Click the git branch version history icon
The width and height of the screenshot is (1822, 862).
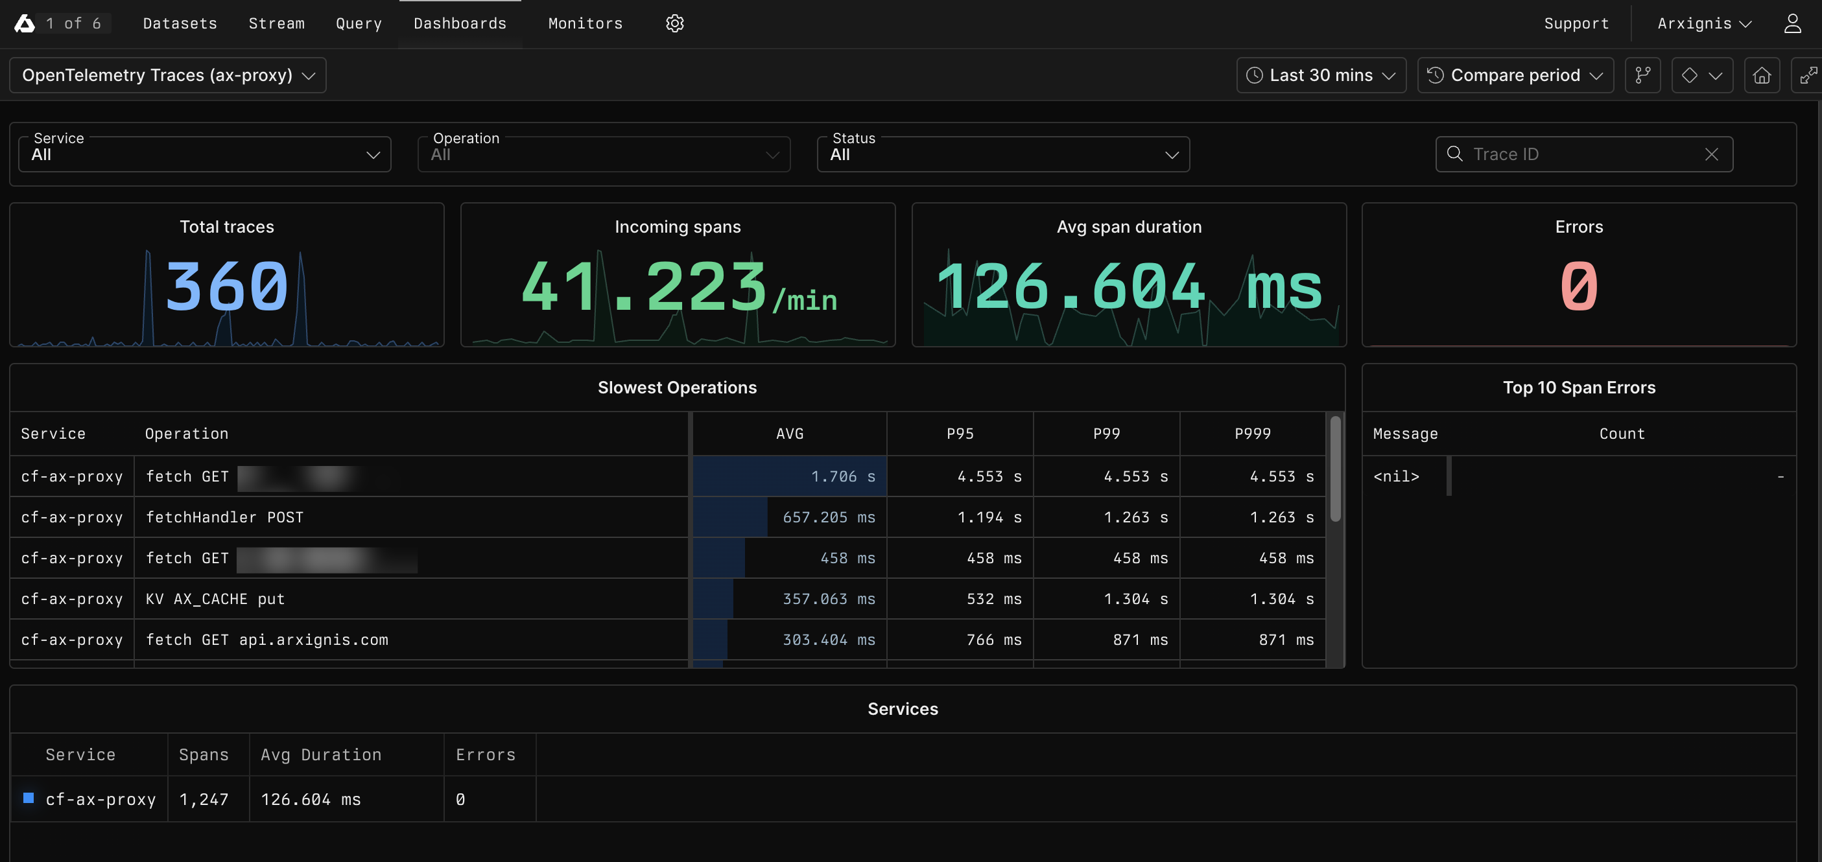pos(1642,75)
